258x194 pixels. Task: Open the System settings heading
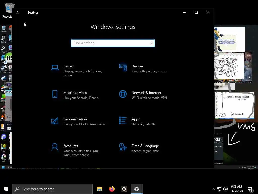pyautogui.click(x=69, y=66)
